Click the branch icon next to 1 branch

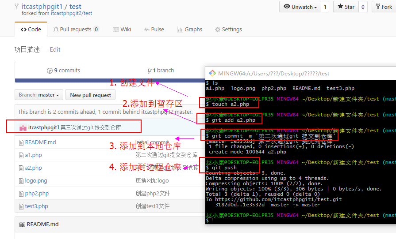click(x=150, y=71)
